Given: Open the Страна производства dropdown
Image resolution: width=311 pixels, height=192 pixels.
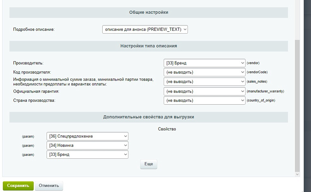Looking at the screenshot, I should [x=204, y=100].
